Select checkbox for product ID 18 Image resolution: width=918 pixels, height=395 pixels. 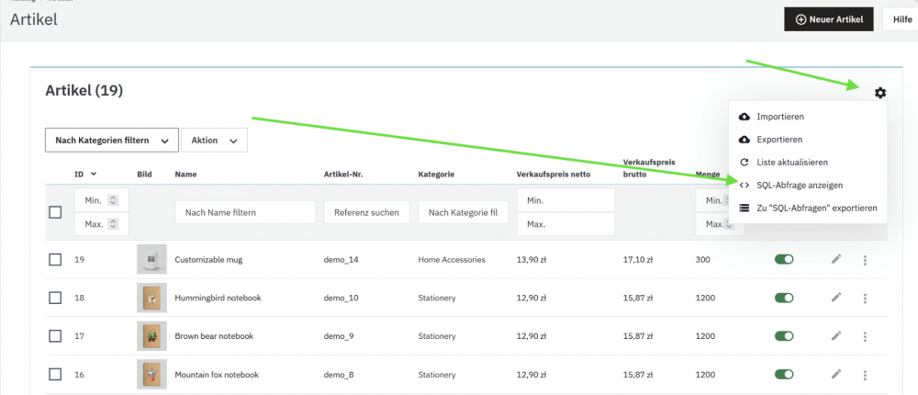pos(55,298)
